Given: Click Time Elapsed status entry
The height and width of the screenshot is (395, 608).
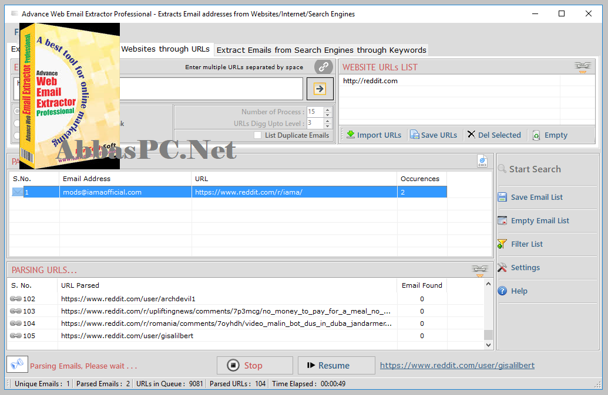Looking at the screenshot, I should pyautogui.click(x=308, y=384).
